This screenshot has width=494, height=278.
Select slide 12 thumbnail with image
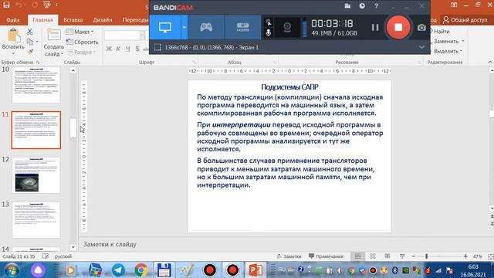[x=36, y=175]
